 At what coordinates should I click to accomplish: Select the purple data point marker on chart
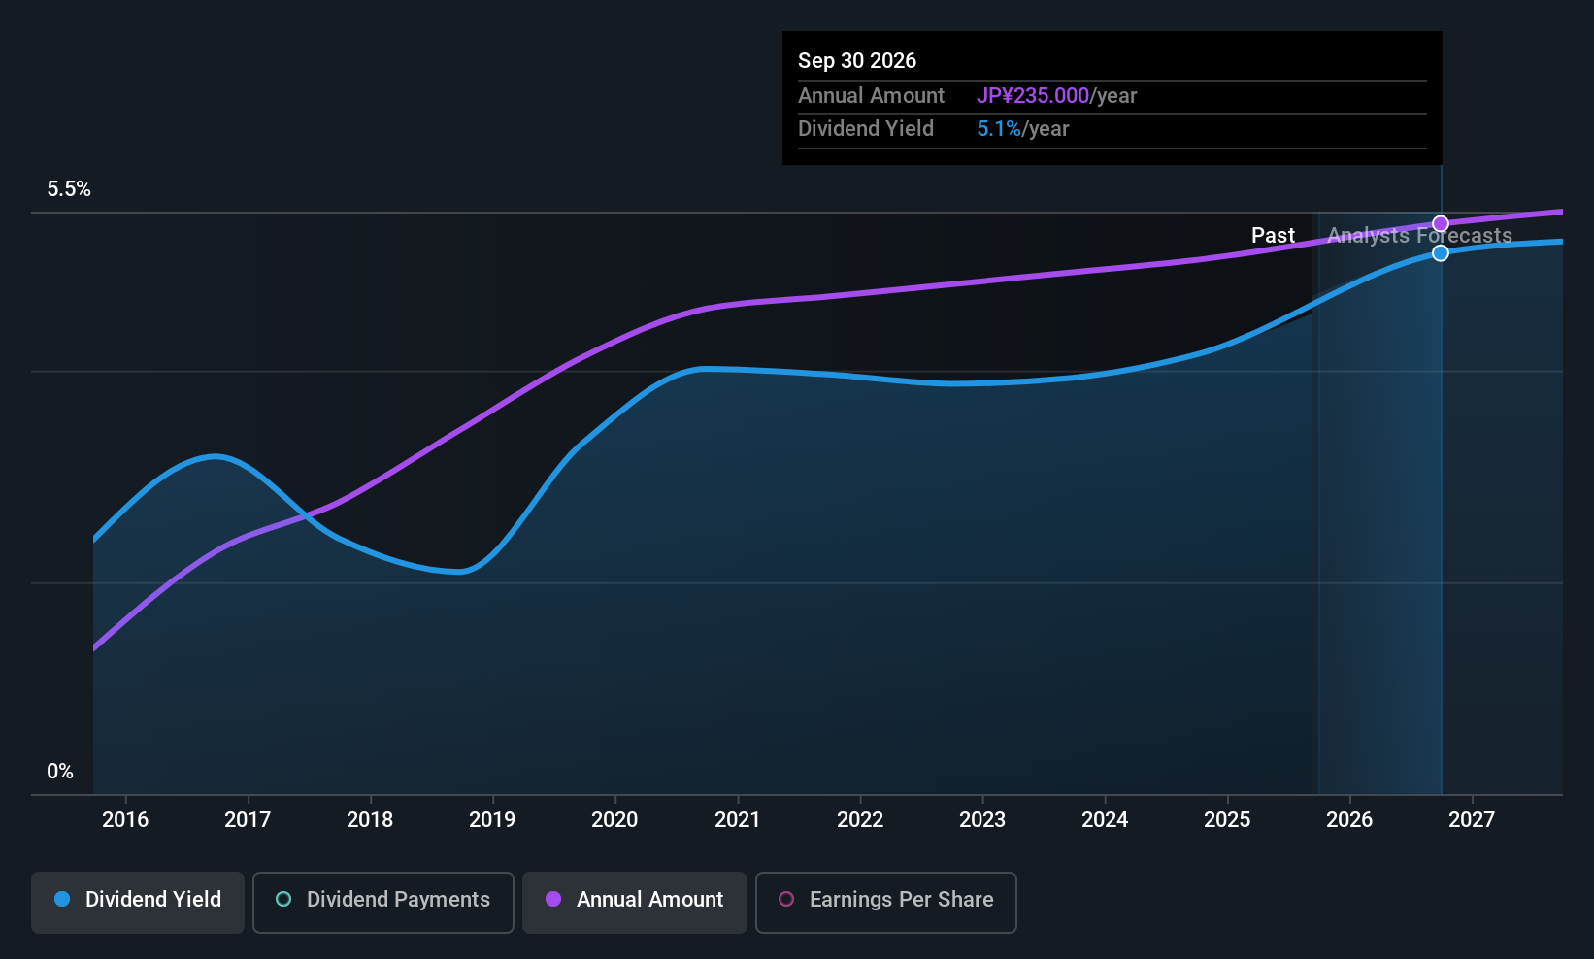(x=1441, y=224)
